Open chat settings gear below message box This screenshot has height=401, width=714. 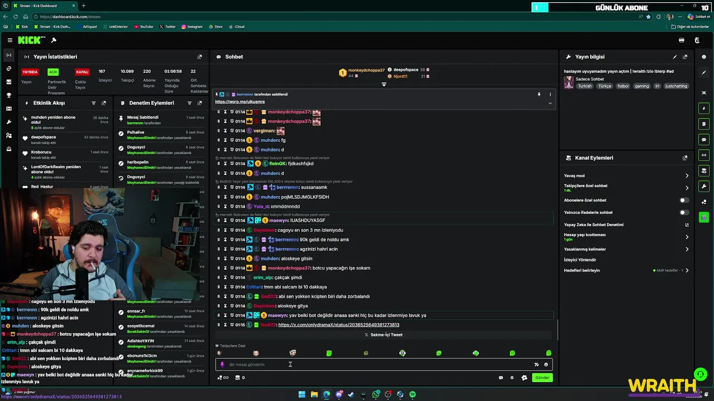[512, 378]
